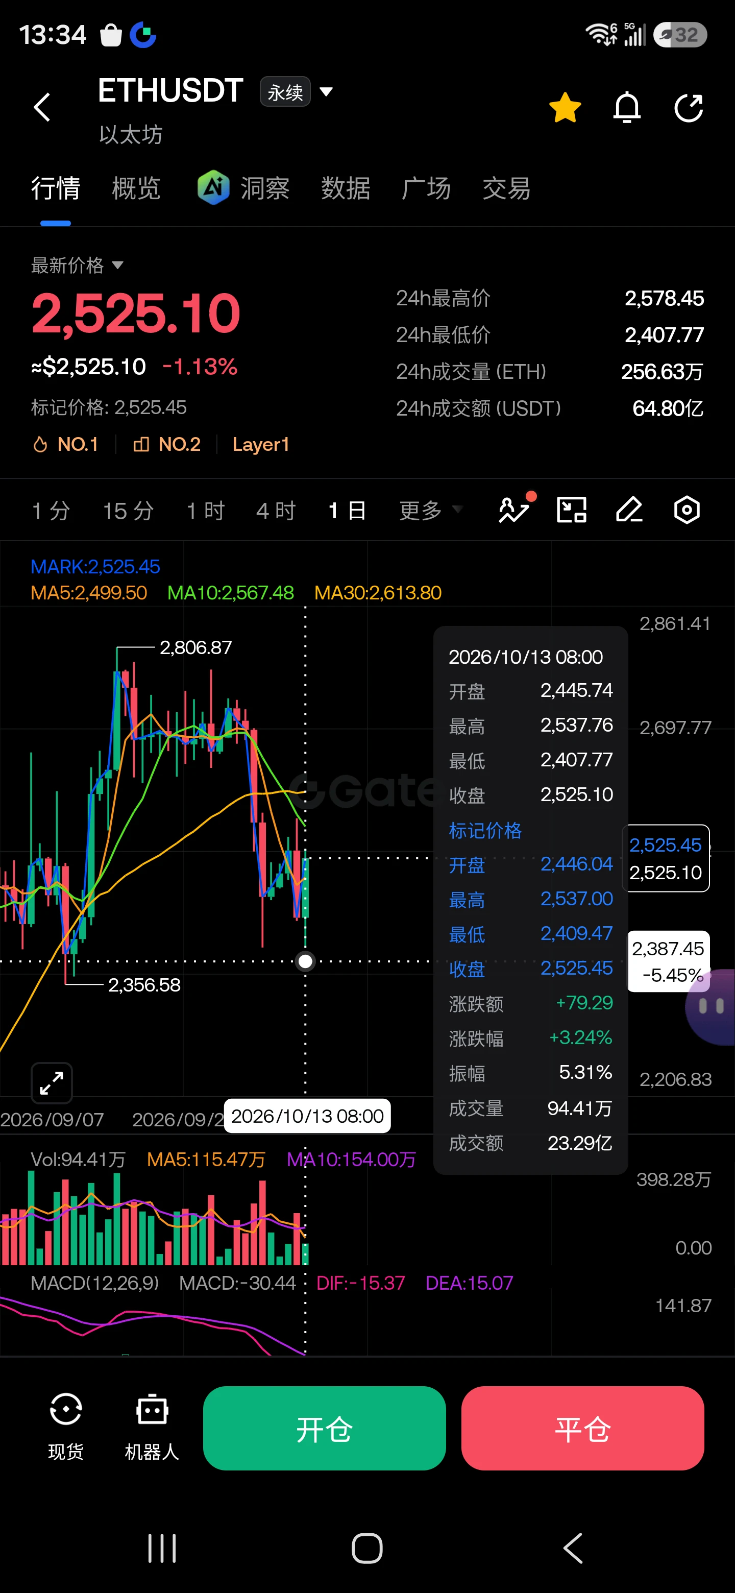This screenshot has height=1593, width=735.
Task: Switch to the 概览 tab
Action: [136, 188]
